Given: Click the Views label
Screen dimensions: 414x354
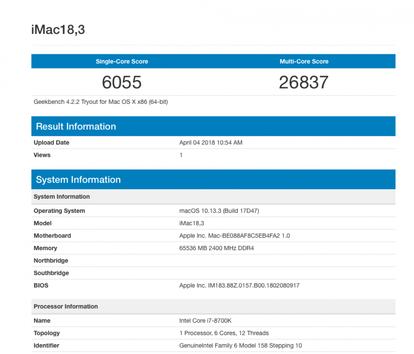Looking at the screenshot, I should point(42,155).
